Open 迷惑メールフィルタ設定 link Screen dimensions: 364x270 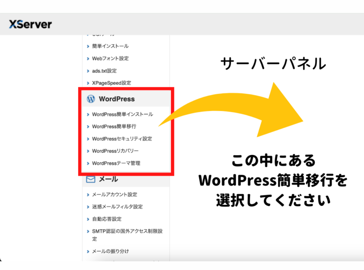pyautogui.click(x=117, y=207)
